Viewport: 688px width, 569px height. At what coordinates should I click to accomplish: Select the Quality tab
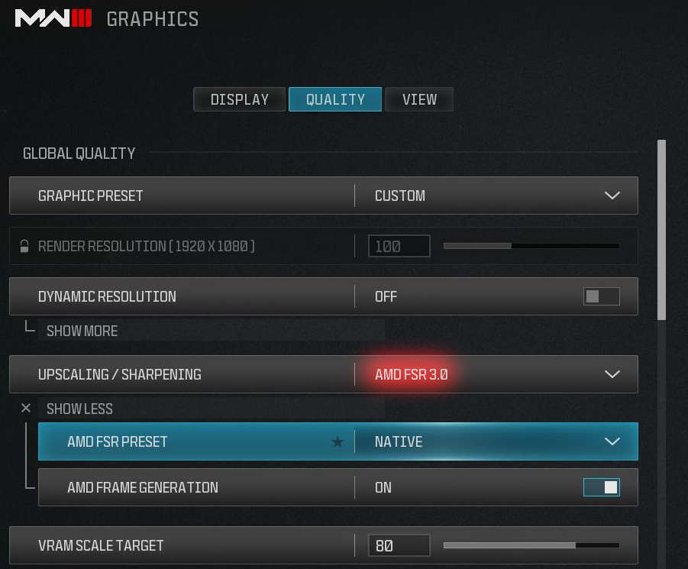coord(335,99)
